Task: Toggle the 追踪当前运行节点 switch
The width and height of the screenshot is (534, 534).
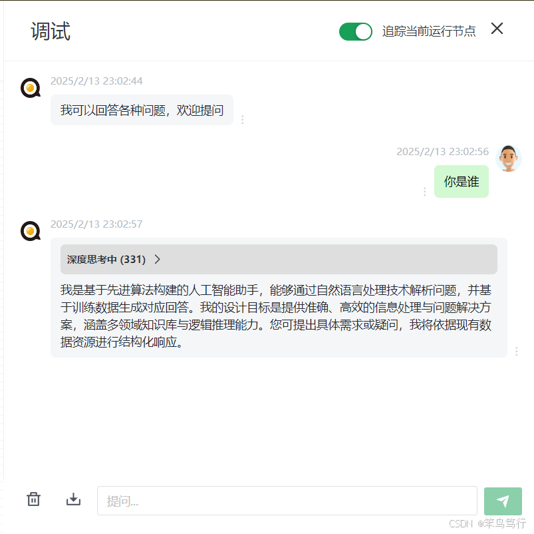Action: 355,32
